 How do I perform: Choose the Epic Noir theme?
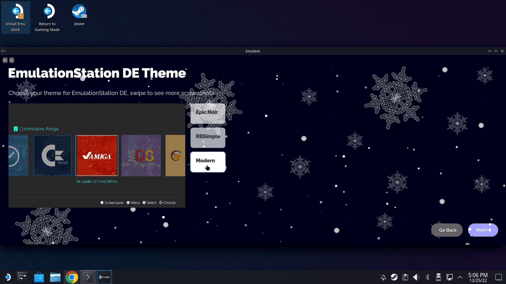(208, 114)
